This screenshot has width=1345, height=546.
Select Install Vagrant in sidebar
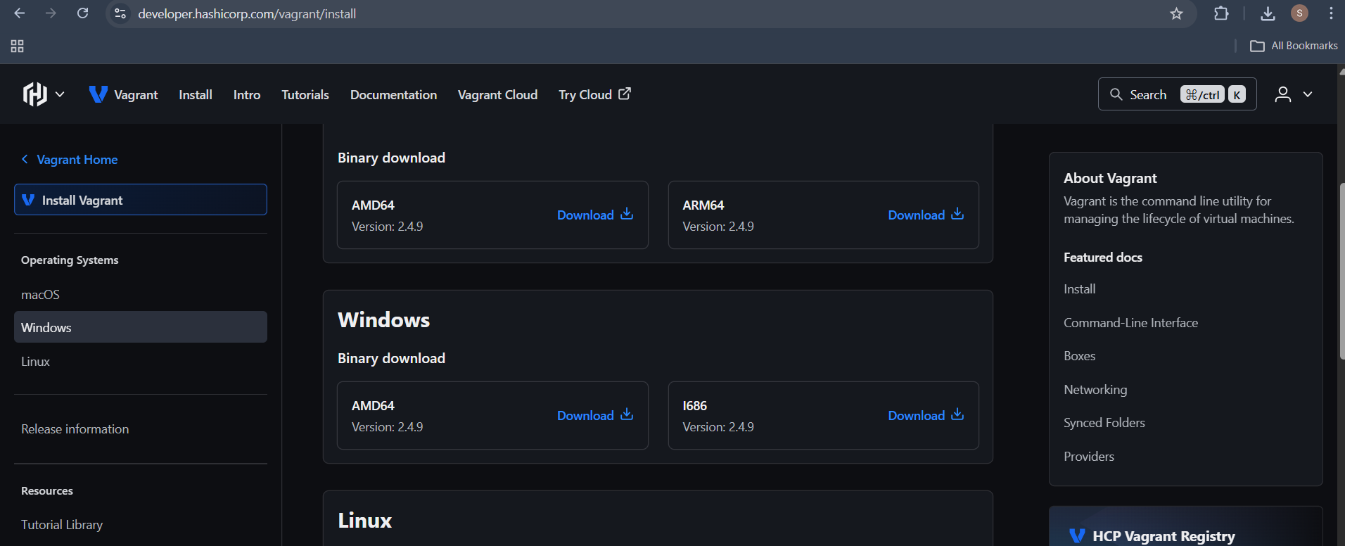click(x=141, y=200)
